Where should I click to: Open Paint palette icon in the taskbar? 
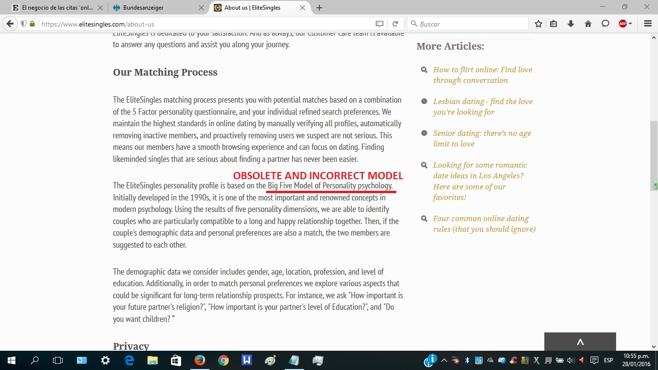[x=270, y=360]
